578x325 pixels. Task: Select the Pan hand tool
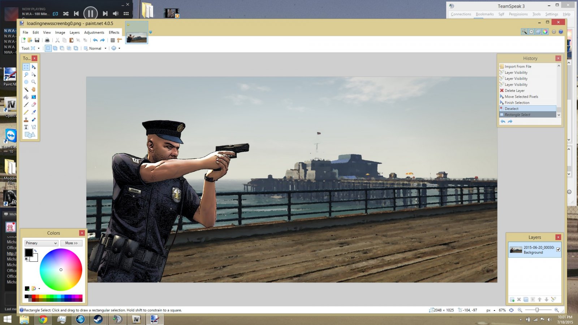tap(34, 89)
